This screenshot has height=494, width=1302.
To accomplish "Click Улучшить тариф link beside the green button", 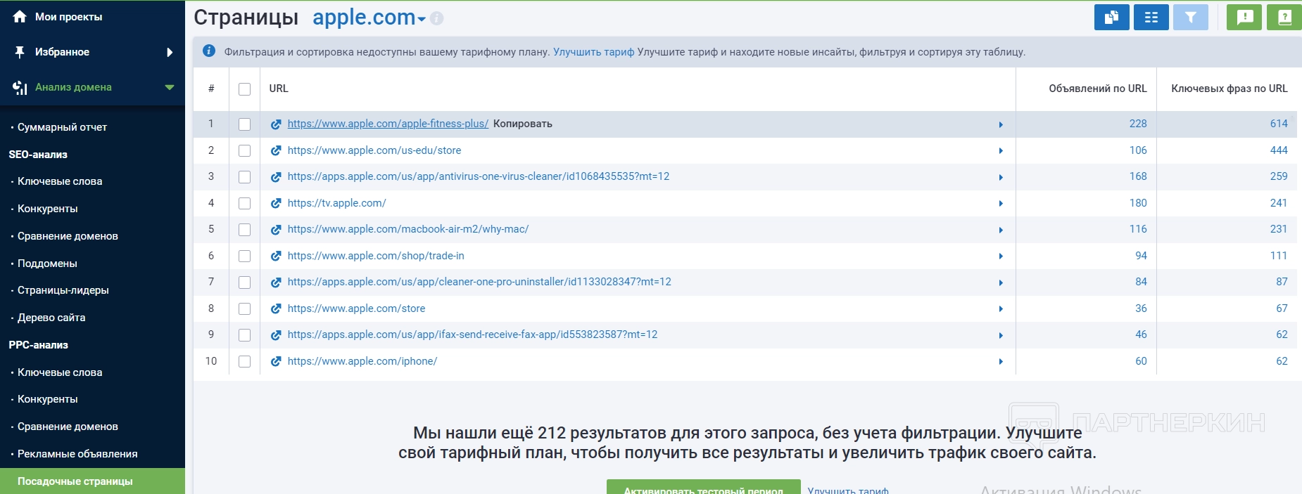I will (848, 490).
